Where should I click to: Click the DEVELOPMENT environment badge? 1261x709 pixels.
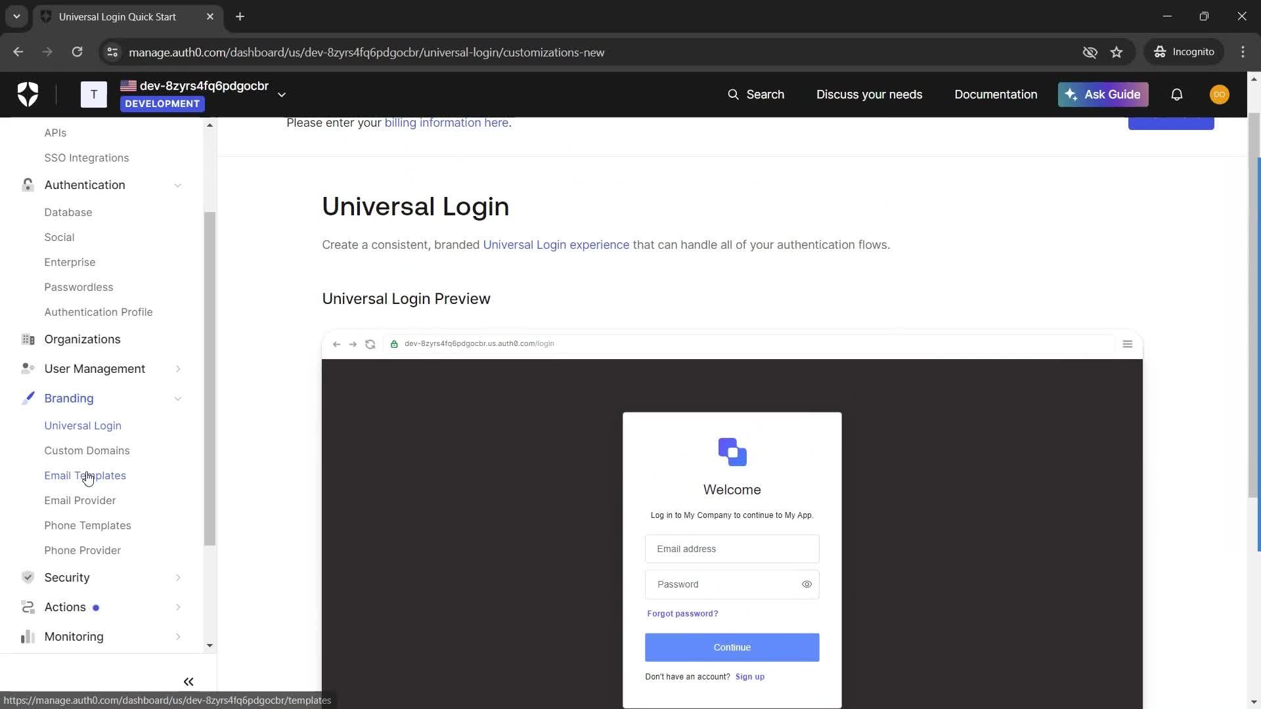(162, 104)
